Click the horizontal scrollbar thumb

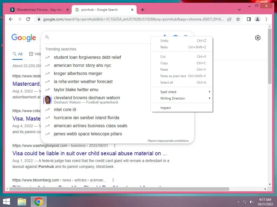coord(119,189)
